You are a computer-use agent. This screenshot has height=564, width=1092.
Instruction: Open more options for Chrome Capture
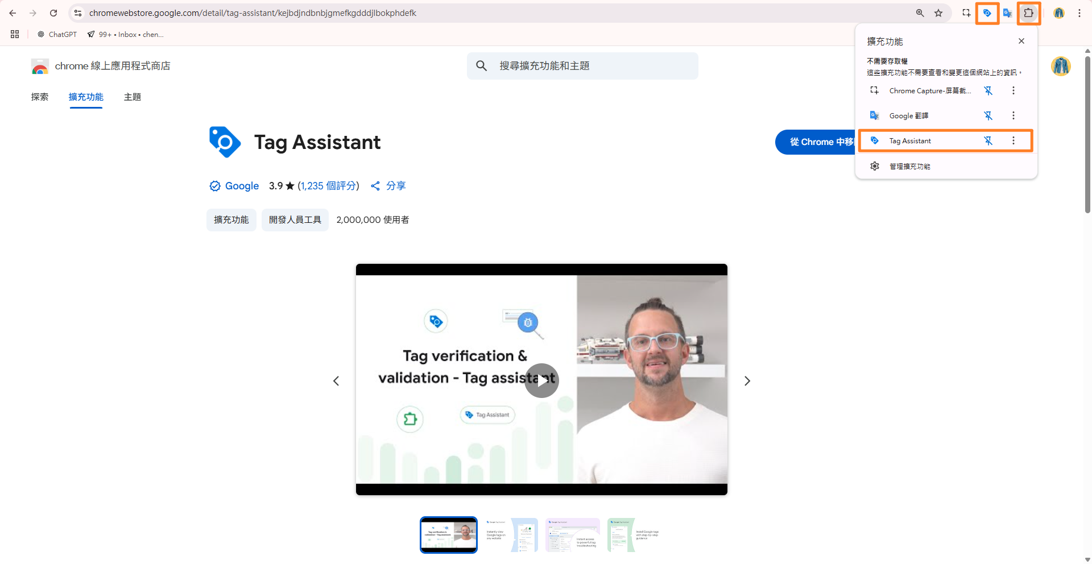pyautogui.click(x=1014, y=90)
